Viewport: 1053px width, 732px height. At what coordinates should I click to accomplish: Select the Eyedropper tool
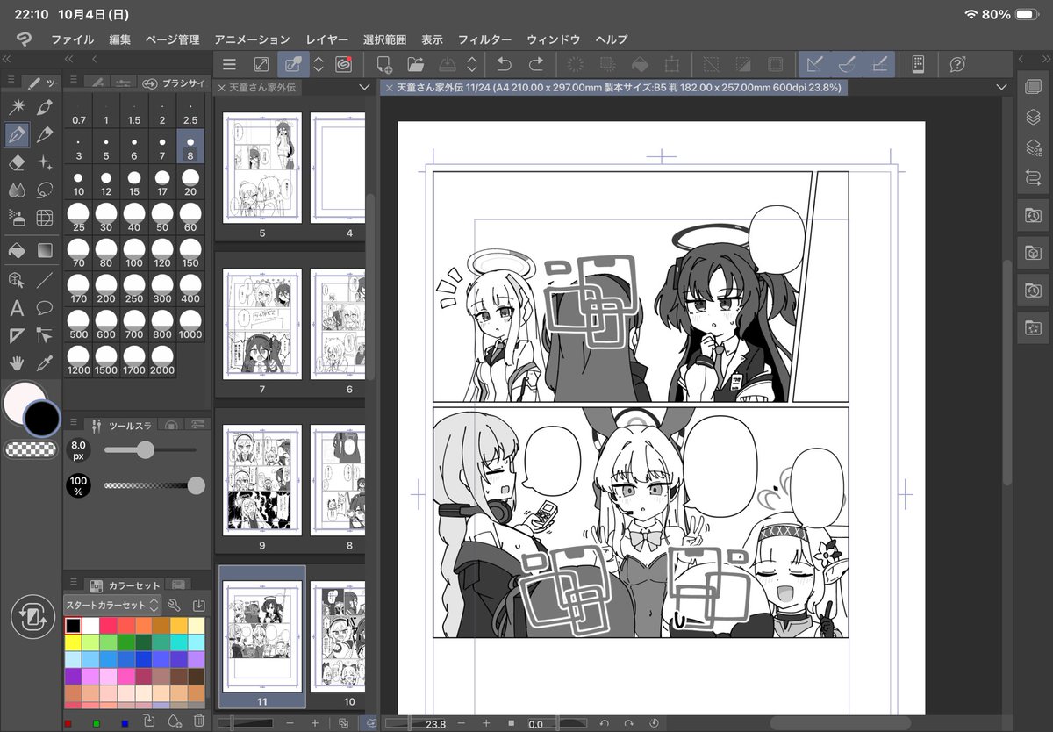point(45,362)
